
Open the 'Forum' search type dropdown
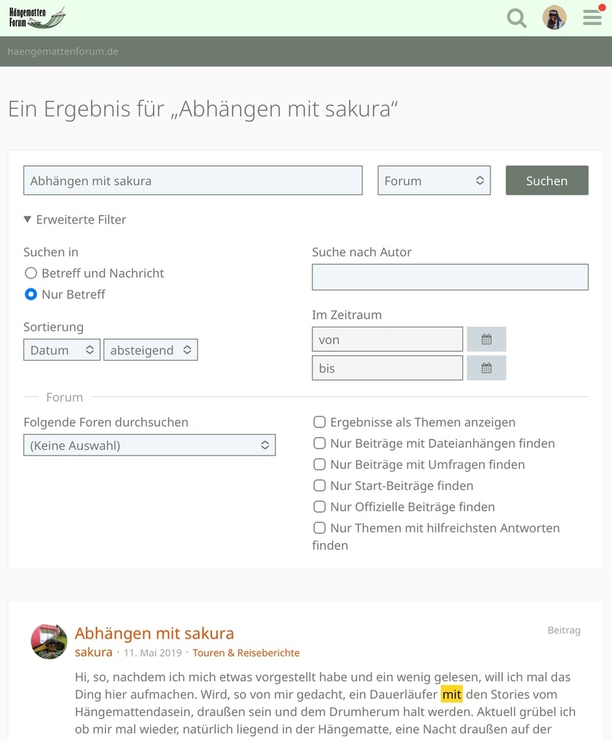pos(434,181)
